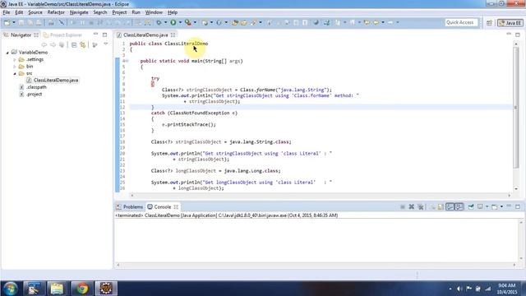Click the editor vertical scrollbar

516,108
